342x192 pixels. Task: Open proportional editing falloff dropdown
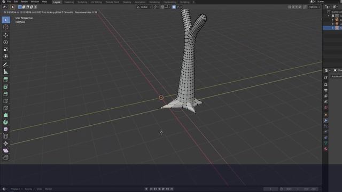[x=180, y=7]
